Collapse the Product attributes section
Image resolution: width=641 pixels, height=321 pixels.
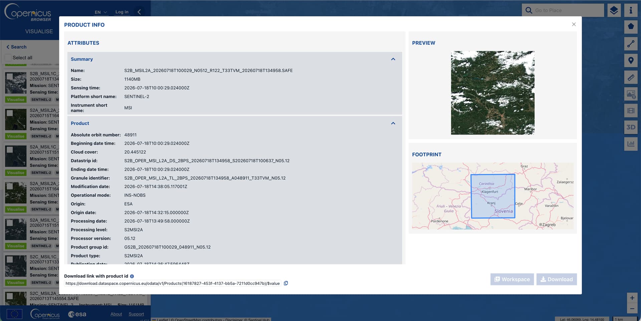(393, 123)
